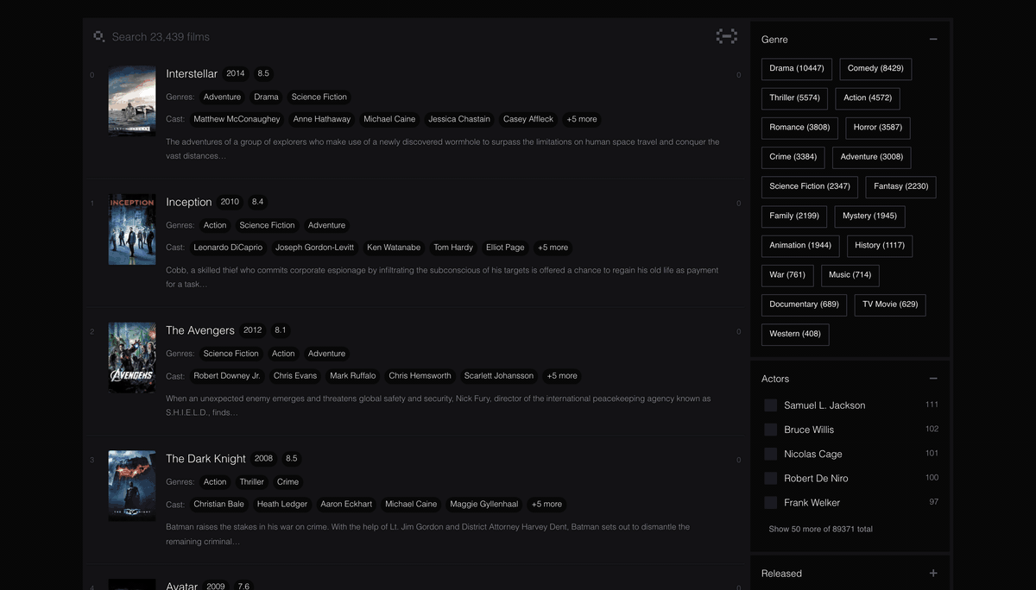1036x590 pixels.
Task: Expand the Released panel
Action: tap(933, 574)
